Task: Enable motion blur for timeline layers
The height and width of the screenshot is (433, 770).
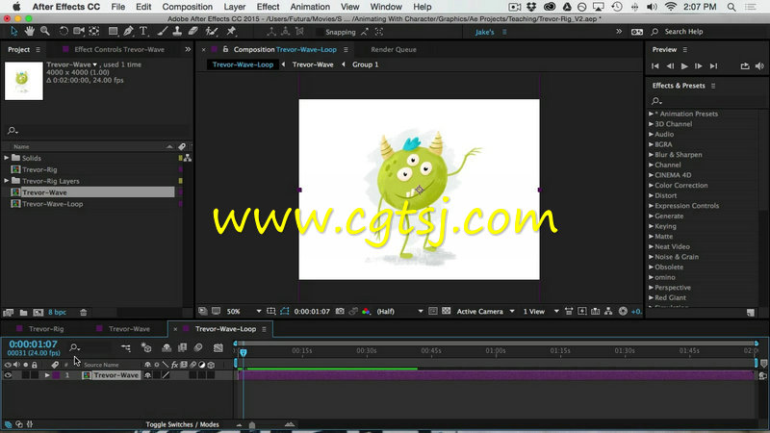Action: click(198, 347)
